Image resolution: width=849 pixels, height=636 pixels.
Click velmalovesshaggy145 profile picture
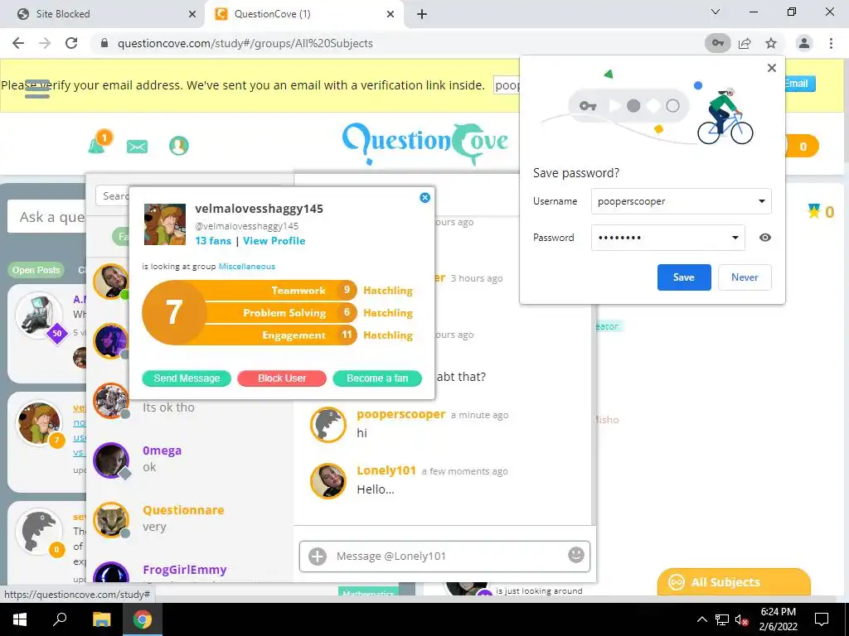(165, 224)
